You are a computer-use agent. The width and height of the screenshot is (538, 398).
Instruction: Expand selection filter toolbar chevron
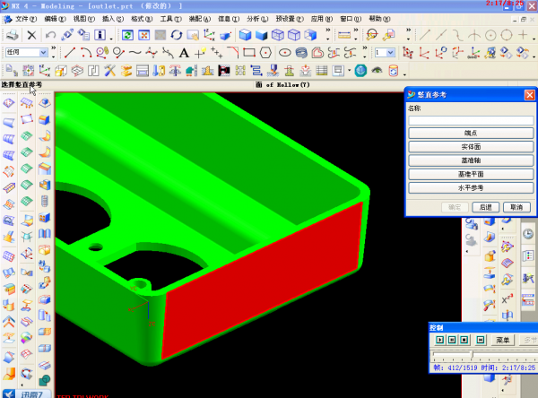click(54, 48)
